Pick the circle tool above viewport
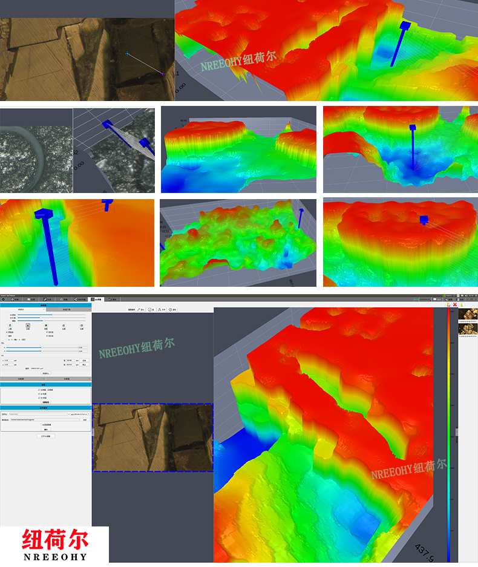The width and height of the screenshot is (478, 567). [x=151, y=310]
